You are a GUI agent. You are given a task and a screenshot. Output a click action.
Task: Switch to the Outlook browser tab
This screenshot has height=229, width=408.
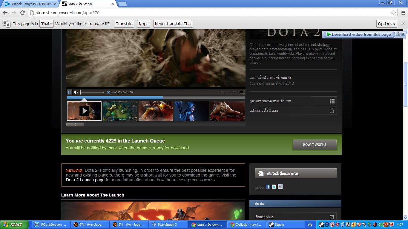coord(30,4)
